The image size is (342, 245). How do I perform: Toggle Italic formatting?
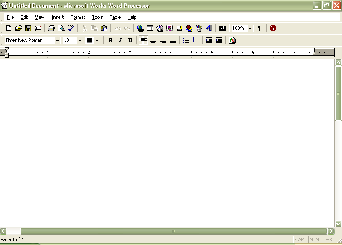(120, 40)
